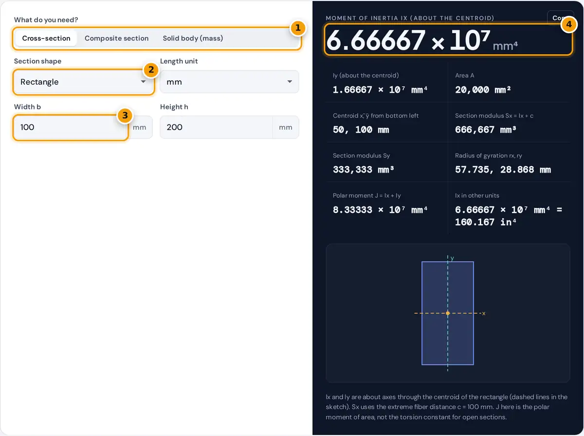Image resolution: width=584 pixels, height=436 pixels.
Task: Select the Cross-section tab
Action: tap(46, 38)
